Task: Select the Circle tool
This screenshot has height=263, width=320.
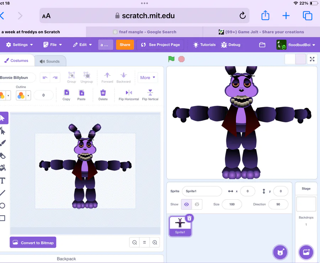Action: click(2, 205)
